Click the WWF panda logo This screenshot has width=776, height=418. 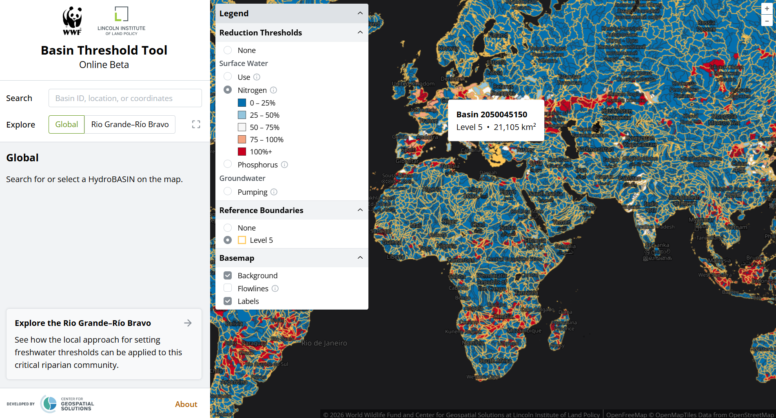click(72, 21)
